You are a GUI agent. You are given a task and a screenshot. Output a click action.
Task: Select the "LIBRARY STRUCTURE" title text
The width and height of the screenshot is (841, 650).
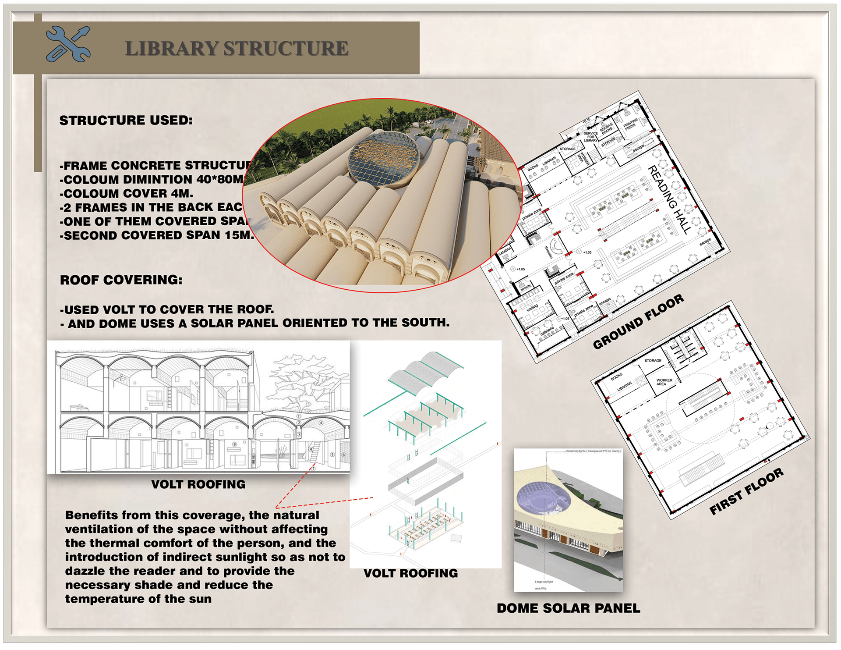(x=237, y=49)
